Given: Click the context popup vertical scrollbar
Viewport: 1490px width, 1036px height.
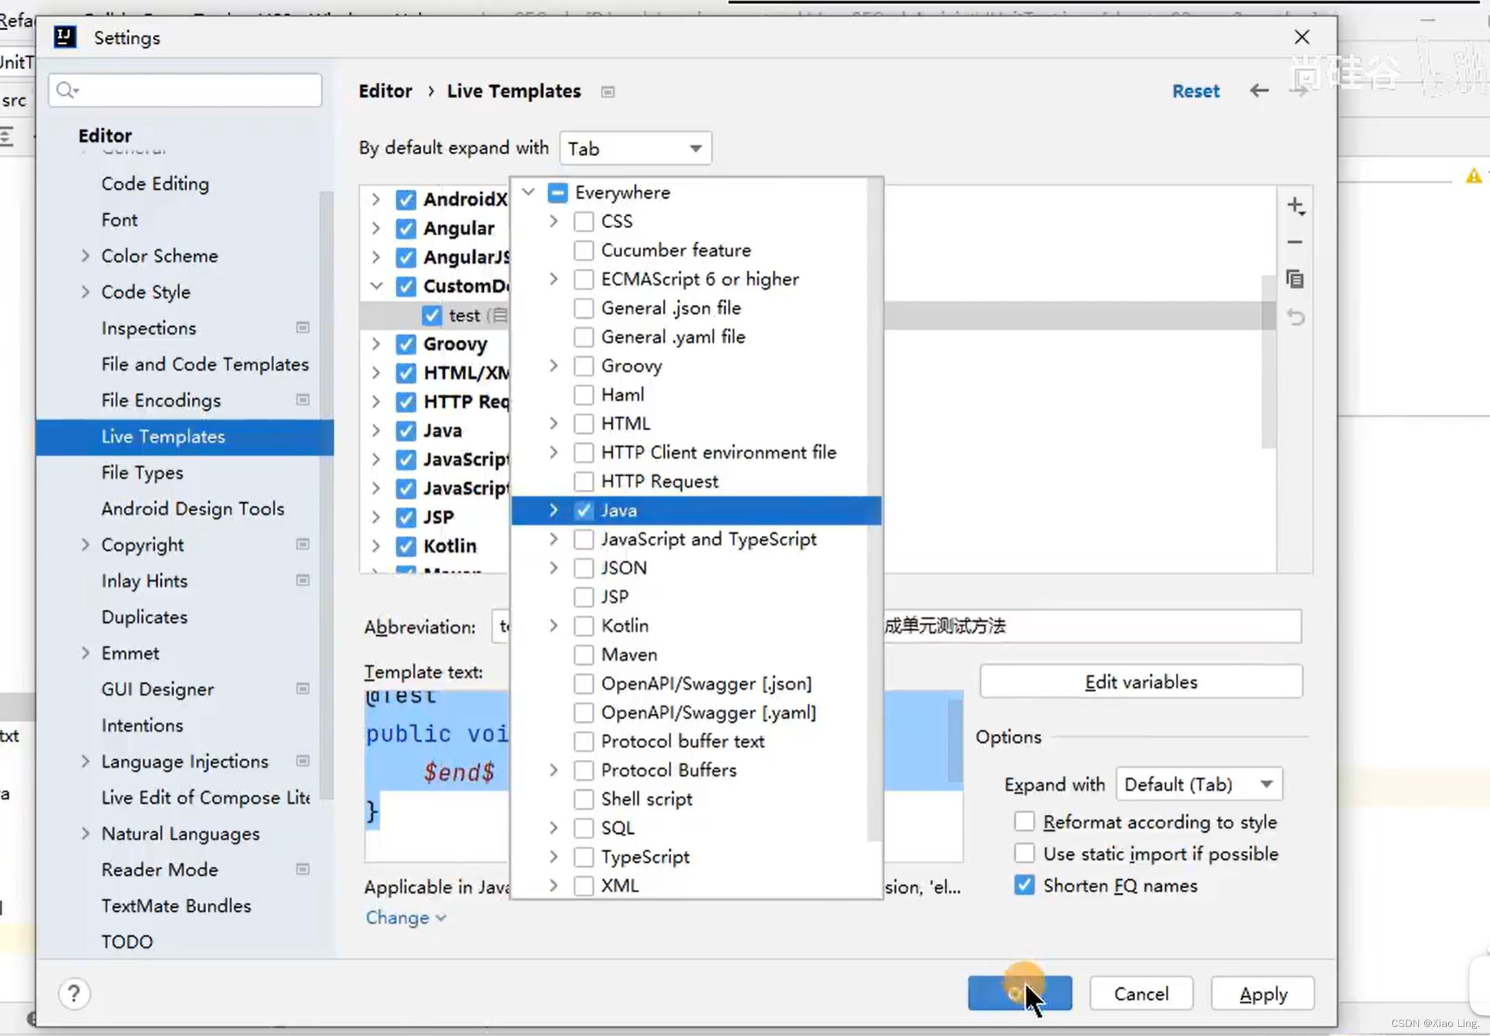Looking at the screenshot, I should pyautogui.click(x=874, y=510).
